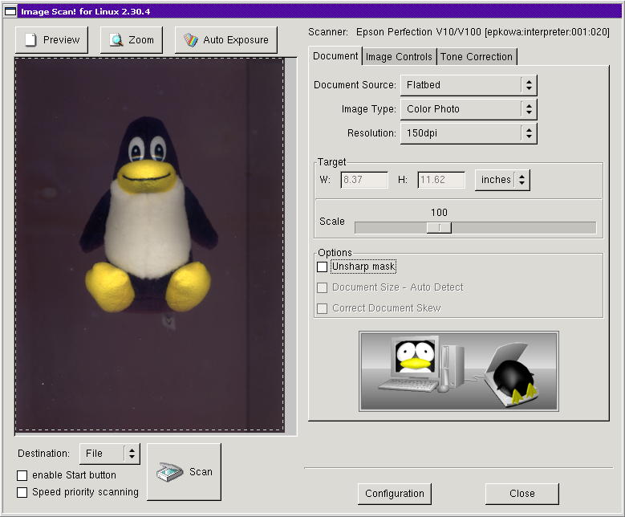The image size is (625, 517).
Task: Click the penguin scan preview image
Action: (x=149, y=245)
